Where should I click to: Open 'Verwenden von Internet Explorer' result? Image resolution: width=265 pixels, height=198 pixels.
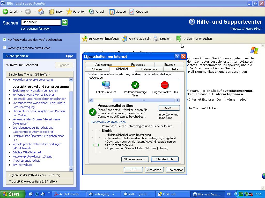(x=33, y=95)
